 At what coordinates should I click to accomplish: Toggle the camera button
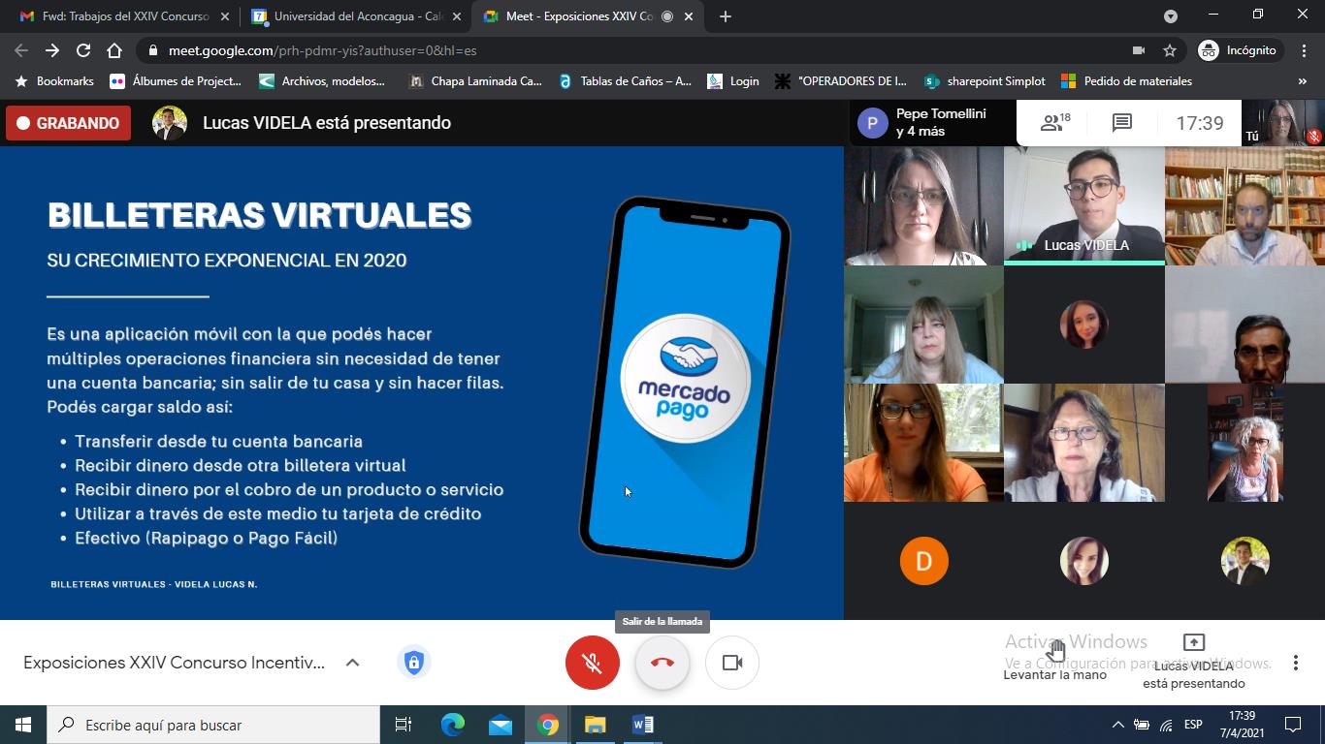(x=732, y=663)
